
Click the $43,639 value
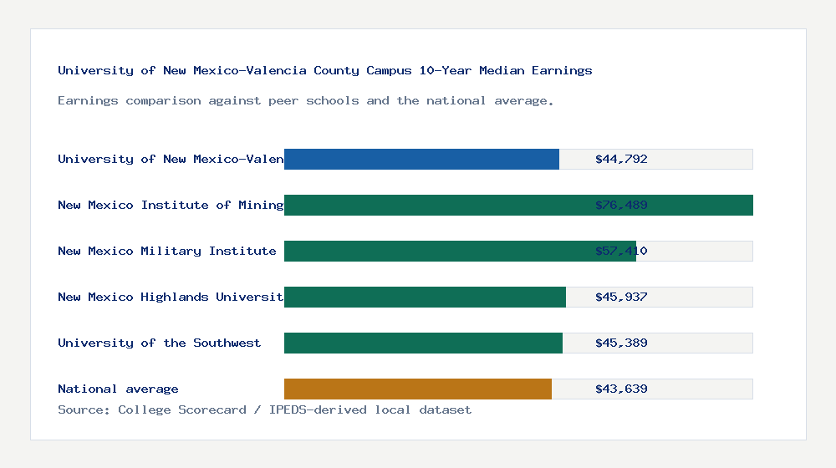point(621,389)
